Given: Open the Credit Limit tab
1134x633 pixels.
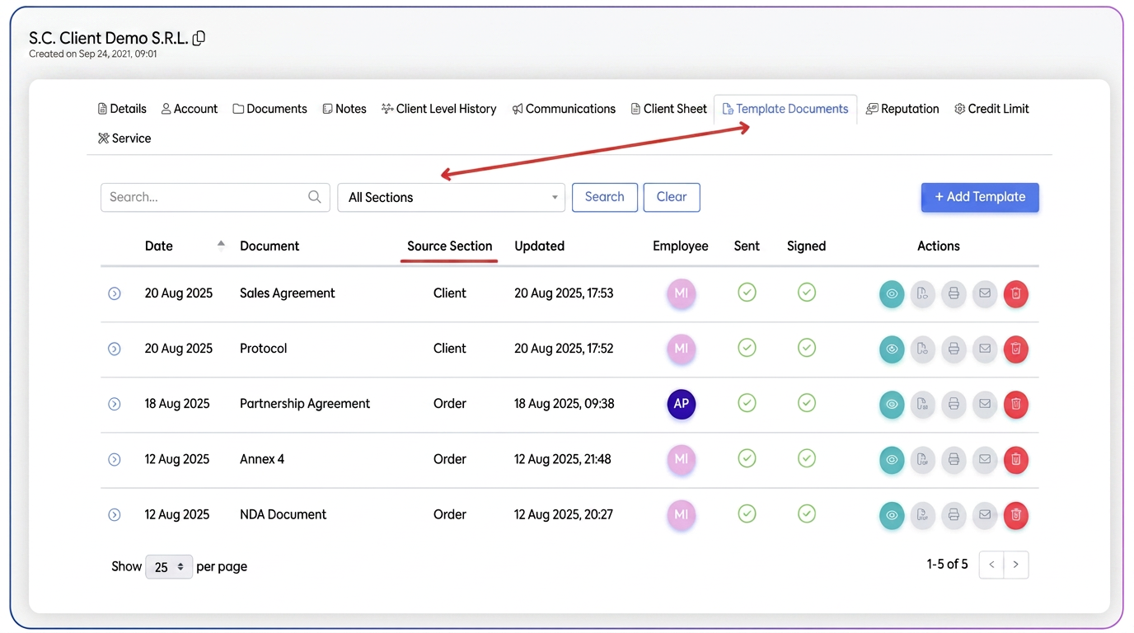Looking at the screenshot, I should coord(991,109).
